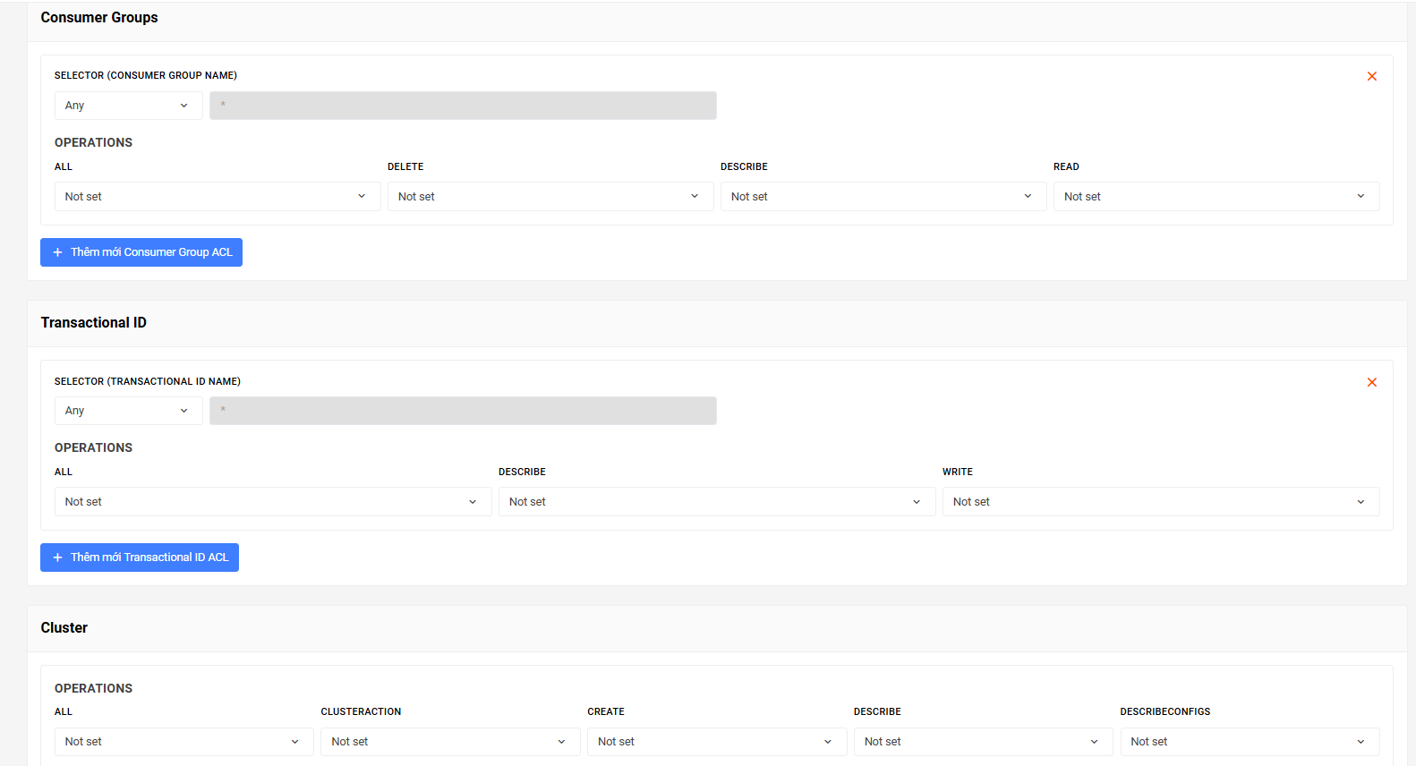
Task: Open Transactional ID ALL operation dropdown
Action: coord(273,502)
